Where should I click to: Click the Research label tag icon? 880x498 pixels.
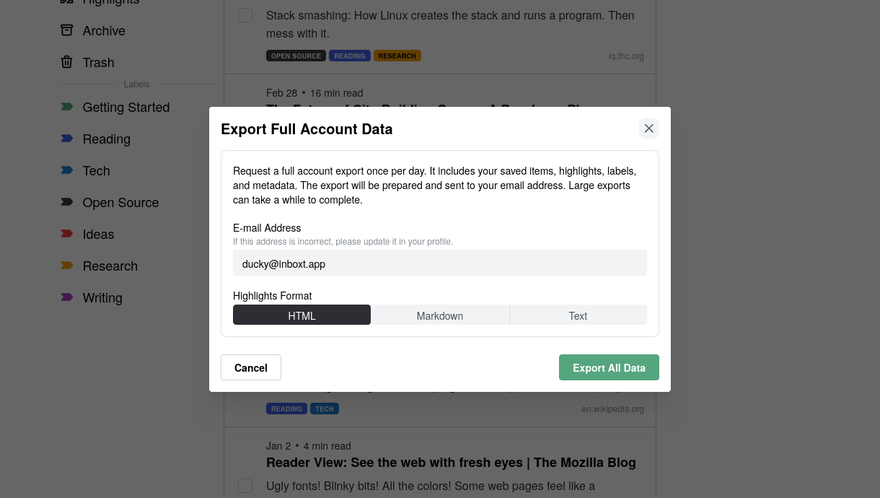[x=66, y=266]
